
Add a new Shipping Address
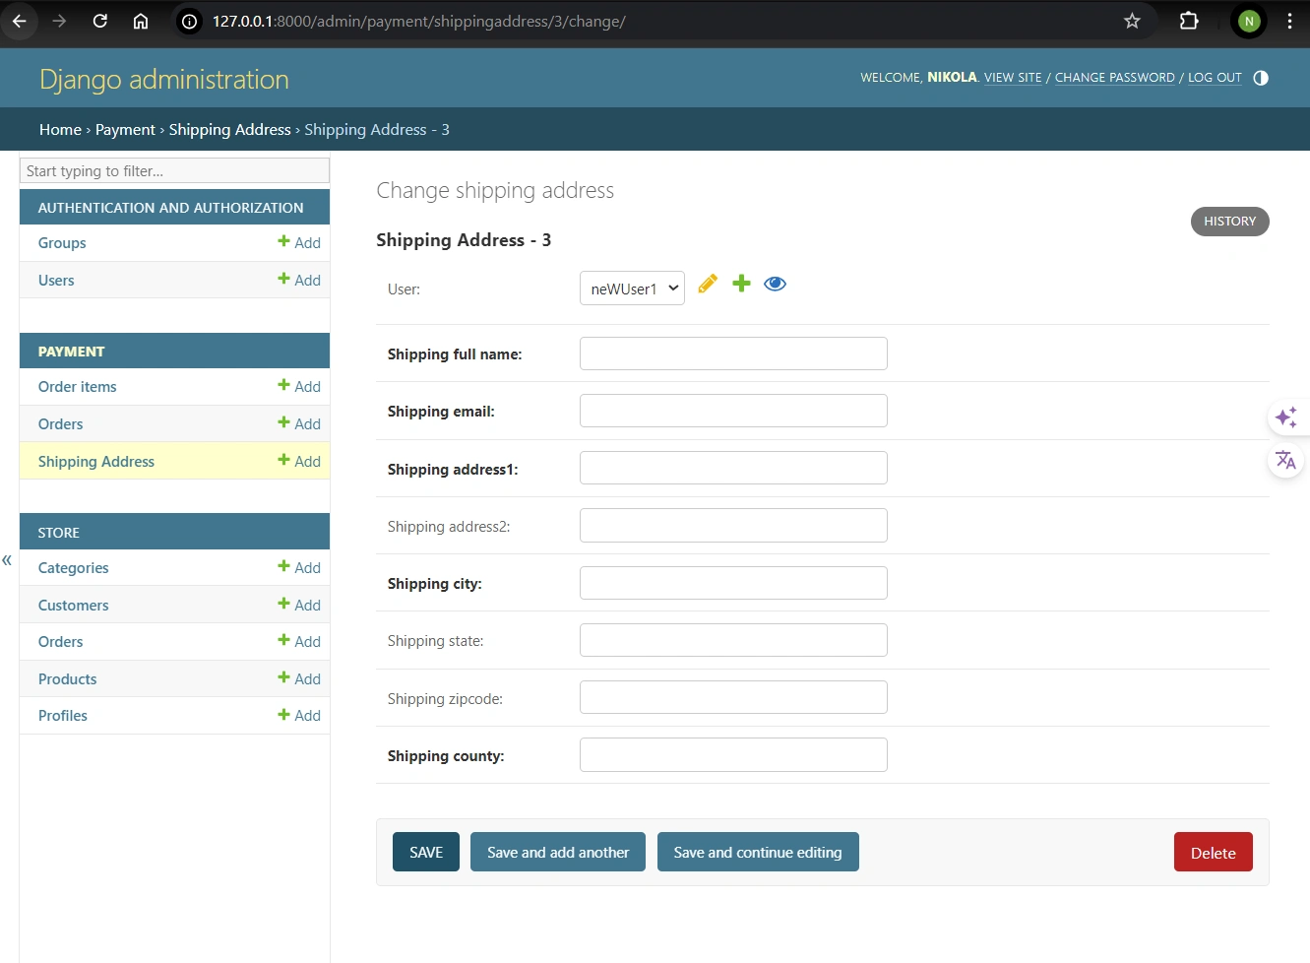pyautogui.click(x=299, y=461)
